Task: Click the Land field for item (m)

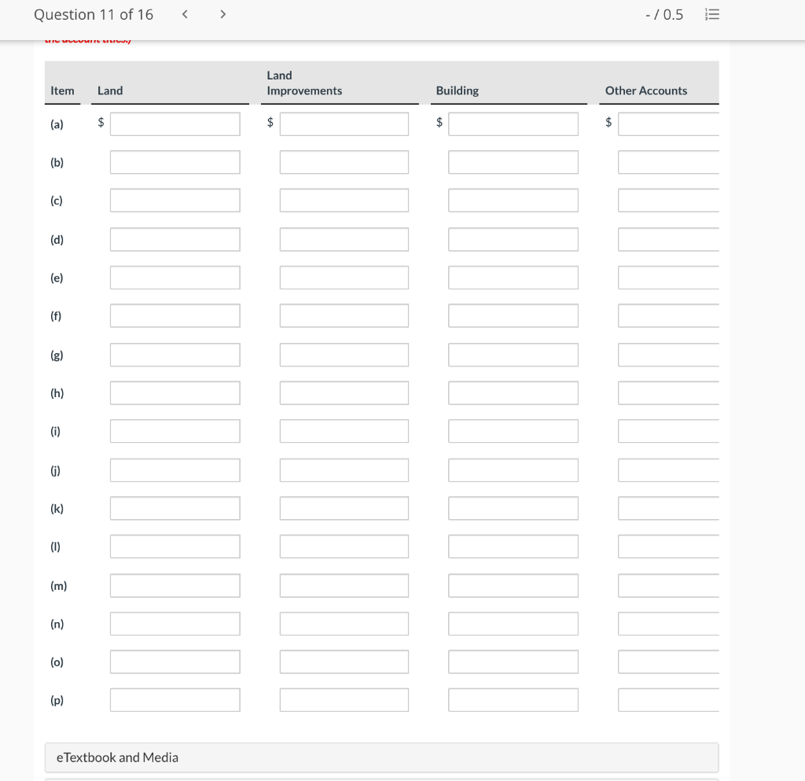Action: 175,586
